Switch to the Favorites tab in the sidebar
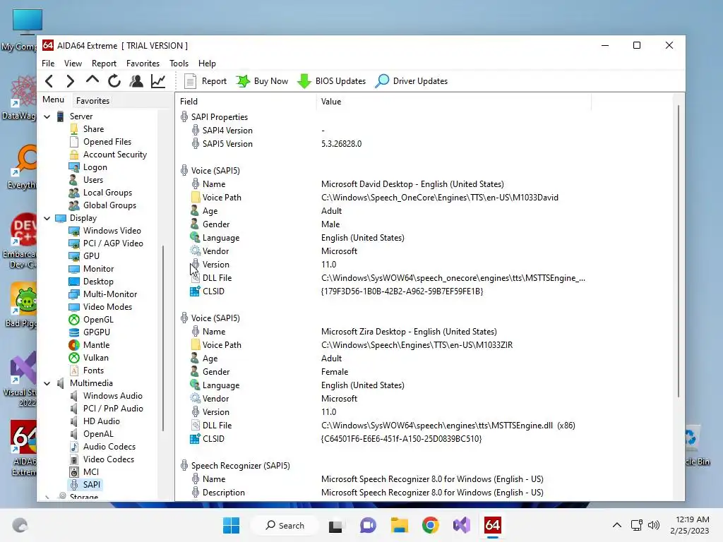This screenshot has height=542, width=723. 92,100
